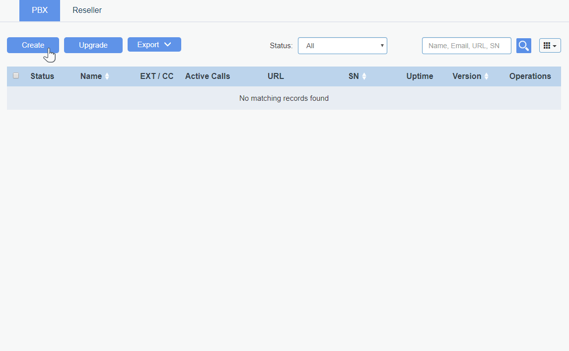This screenshot has height=351, width=569.
Task: Open the Status filter dropdown
Action: (343, 45)
